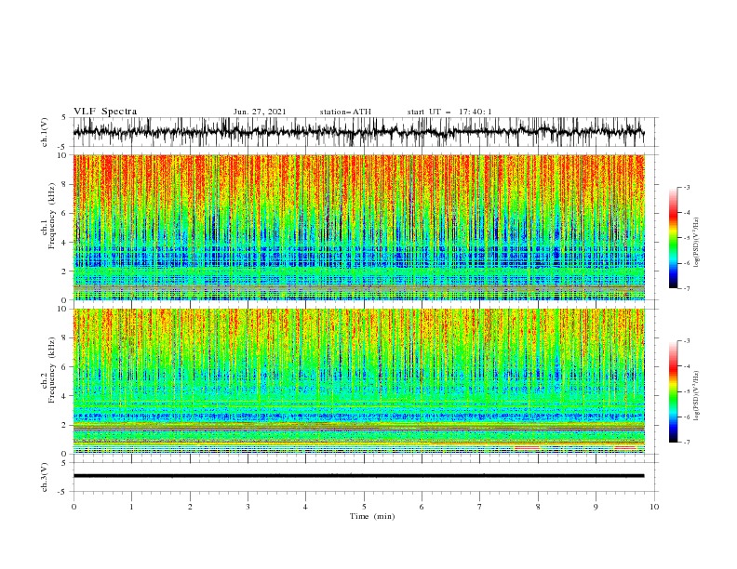The width and height of the screenshot is (737, 569).
Task: Click the "Time (min)" axis label
Action: tap(372, 516)
